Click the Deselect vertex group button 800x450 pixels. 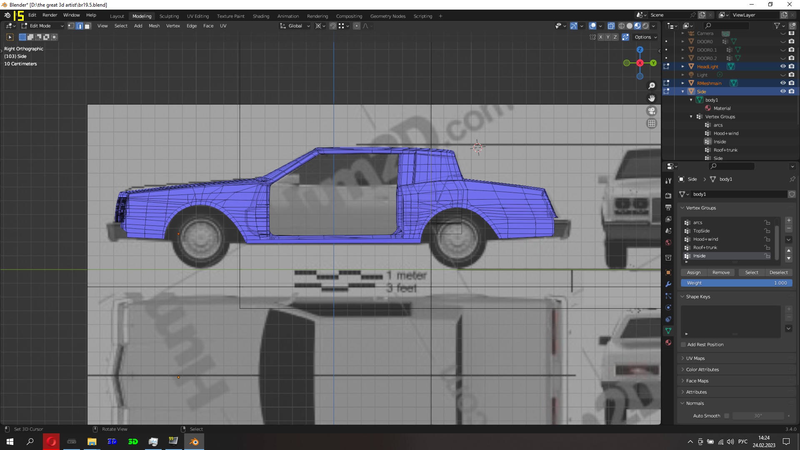tap(778, 272)
